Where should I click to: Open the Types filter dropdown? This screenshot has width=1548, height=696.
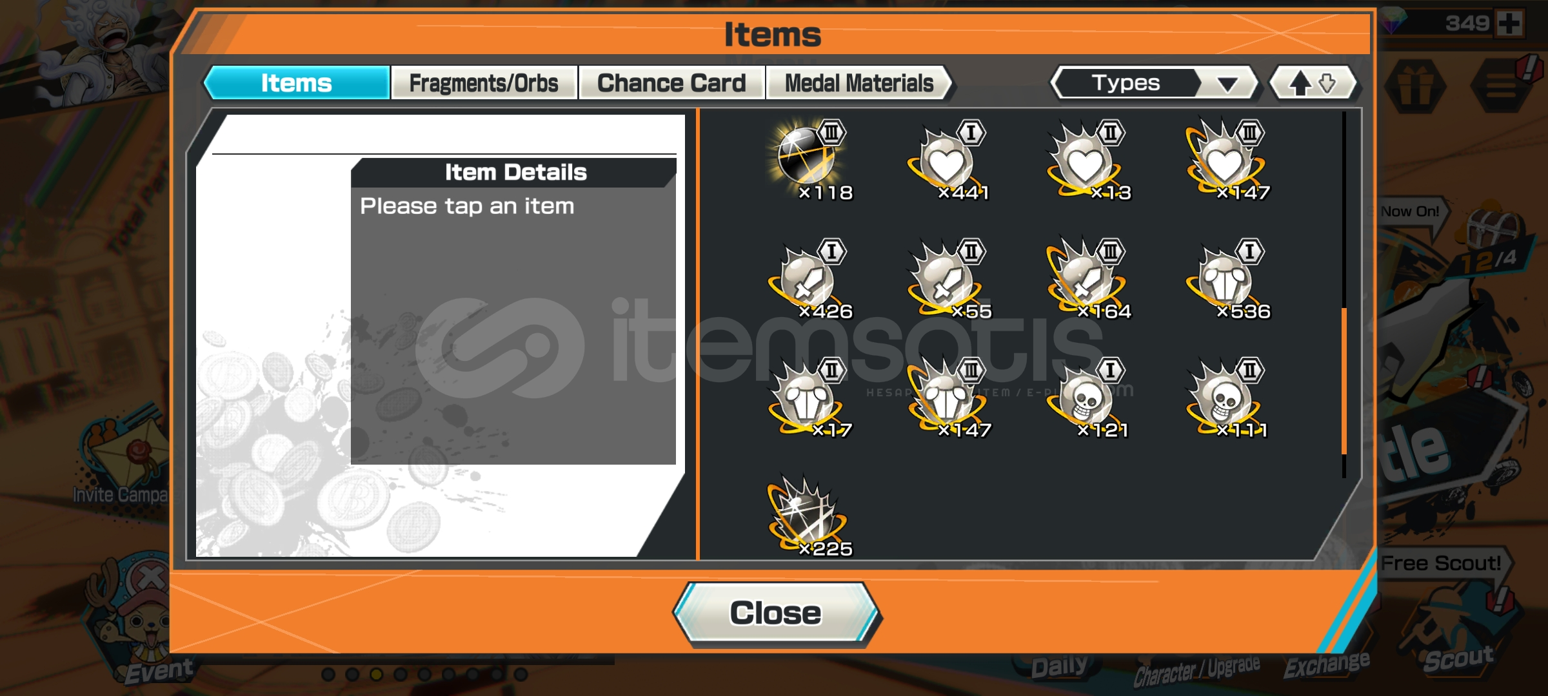click(x=1155, y=83)
